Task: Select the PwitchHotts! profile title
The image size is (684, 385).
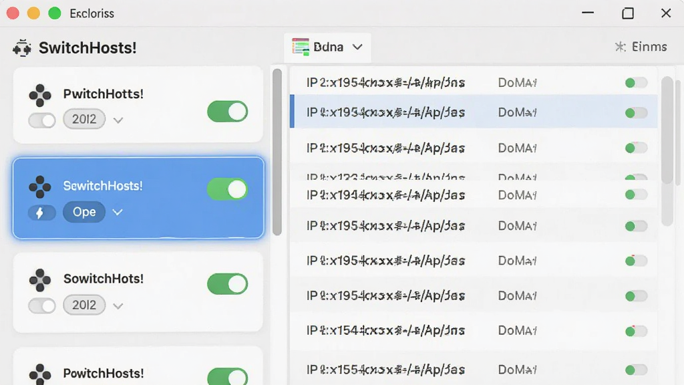Action: coord(104,94)
